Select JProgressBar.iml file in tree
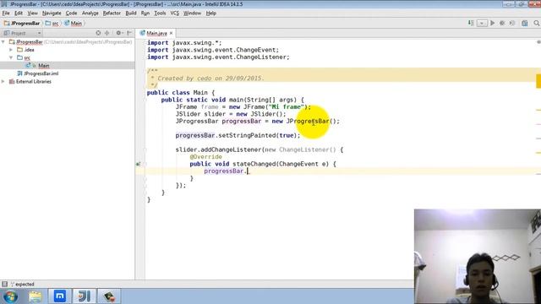Screen dimensions: 541x304 click(x=37, y=73)
